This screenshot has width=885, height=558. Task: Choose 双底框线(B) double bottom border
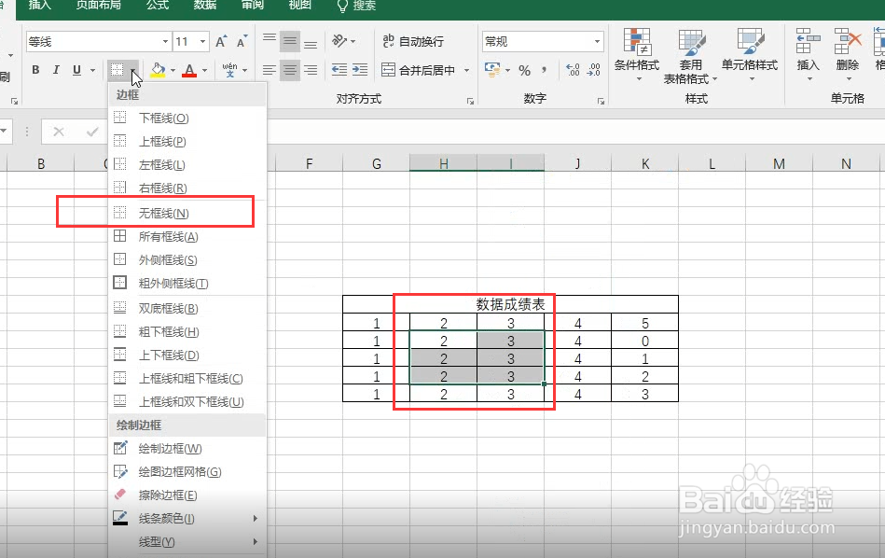tap(187, 308)
